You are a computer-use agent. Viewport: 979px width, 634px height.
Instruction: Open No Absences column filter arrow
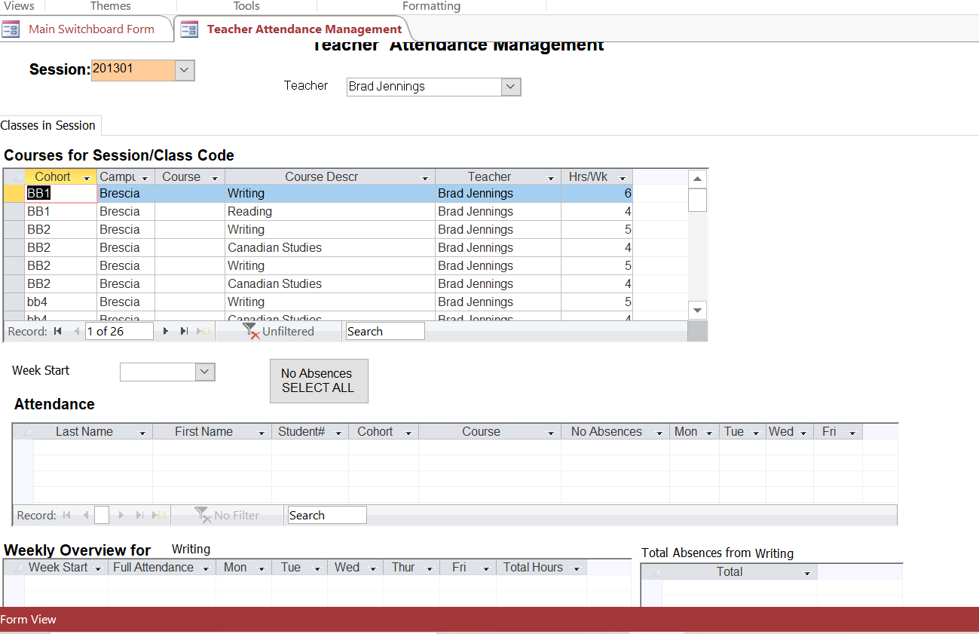[x=659, y=433]
